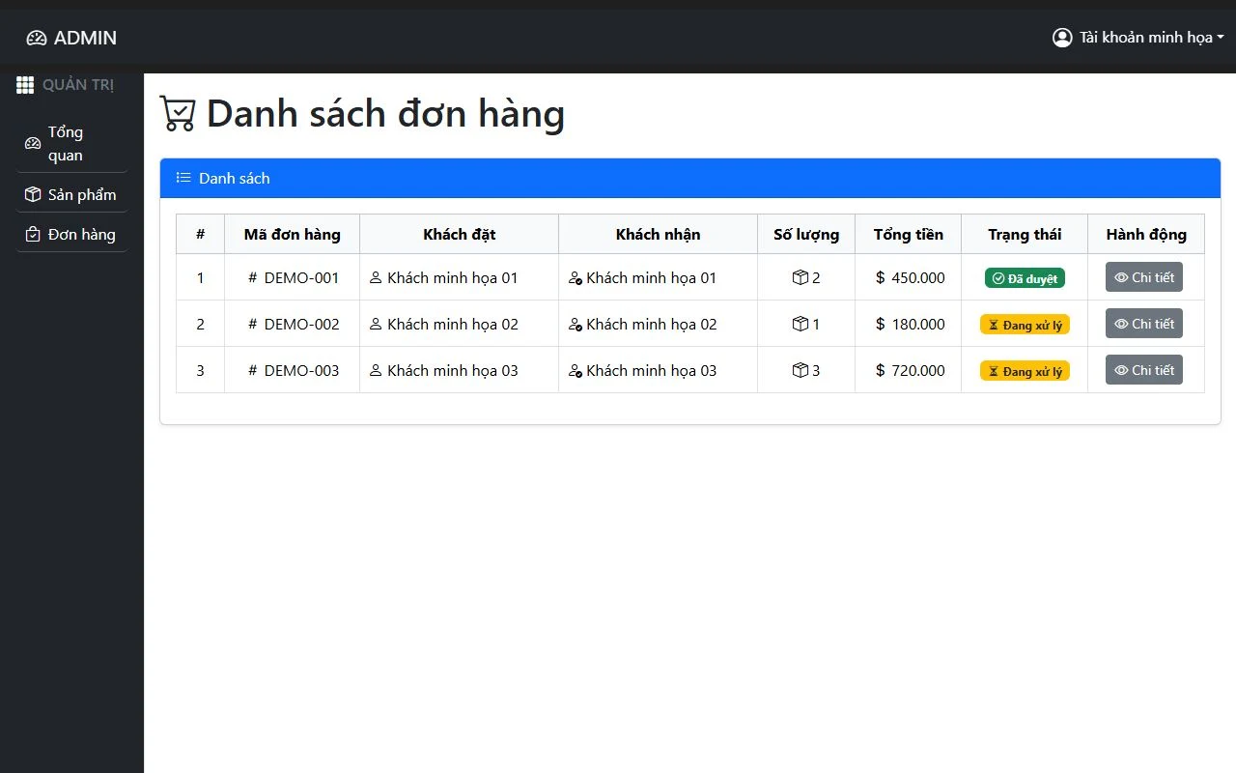The width and height of the screenshot is (1236, 773).
Task: Click the Tổng quan gauge icon
Action: click(x=33, y=143)
